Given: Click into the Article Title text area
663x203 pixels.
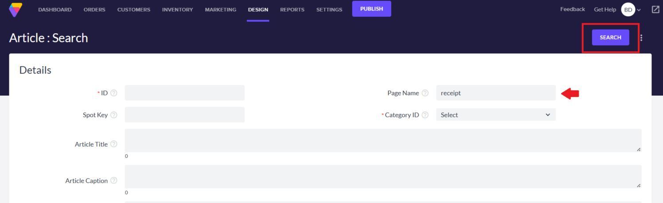Looking at the screenshot, I should (382, 141).
